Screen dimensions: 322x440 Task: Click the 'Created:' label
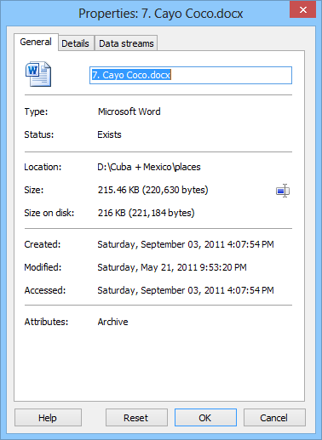pyautogui.click(x=43, y=244)
